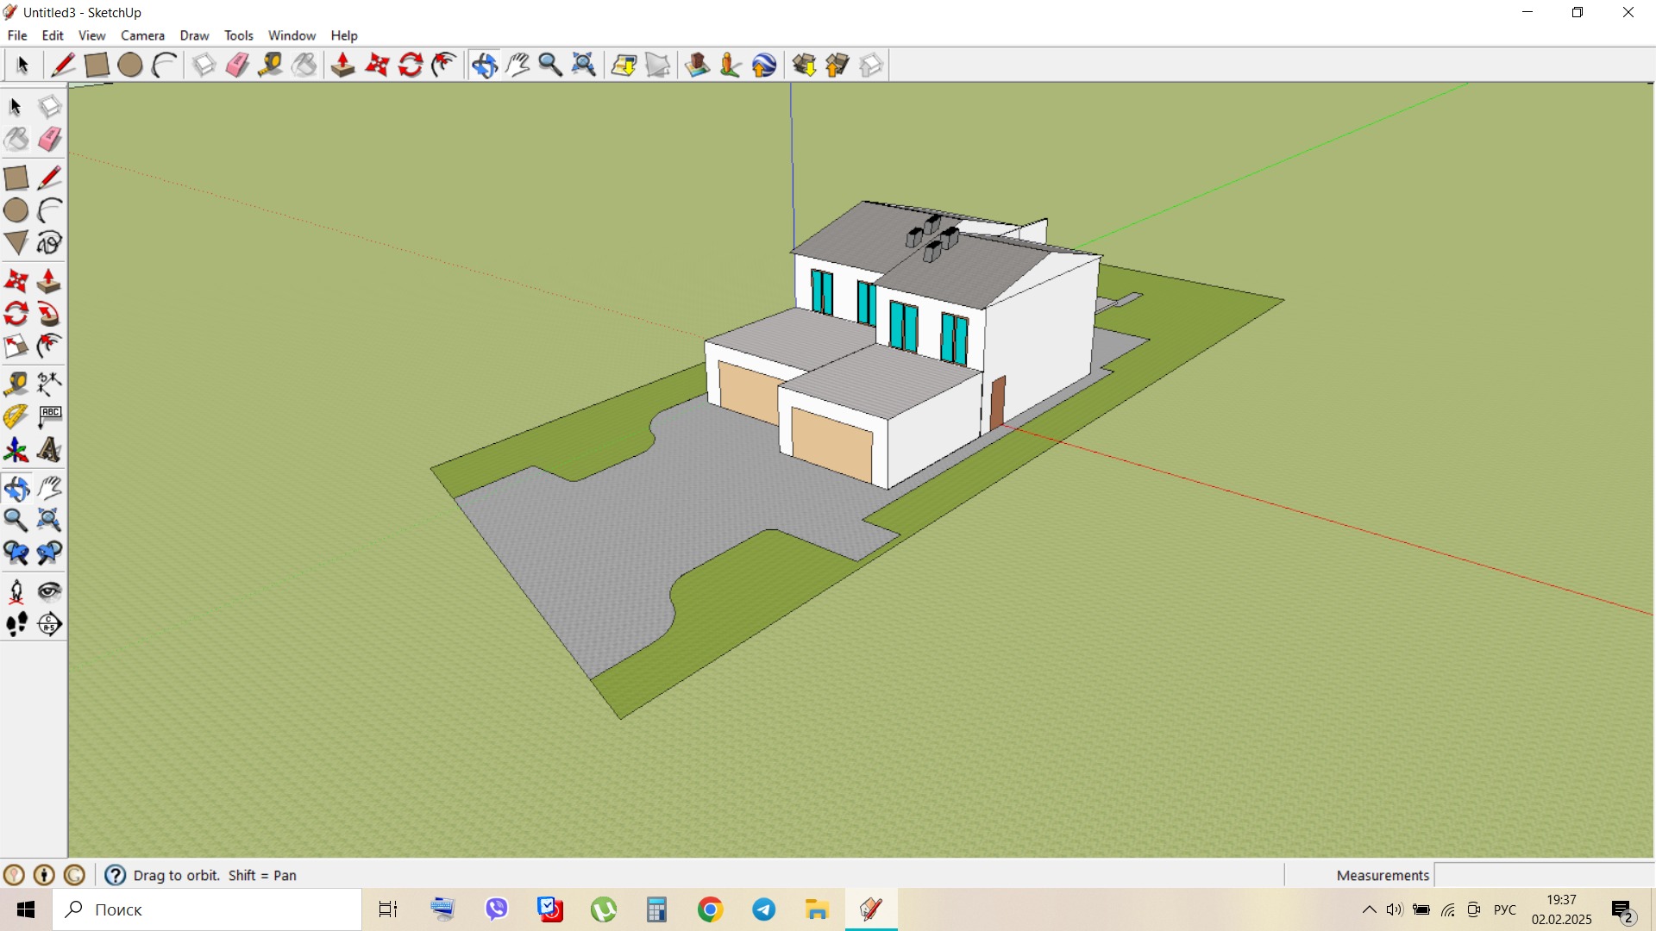Click the Zoom Extents tool
The width and height of the screenshot is (1656, 931).
pyautogui.click(x=585, y=65)
